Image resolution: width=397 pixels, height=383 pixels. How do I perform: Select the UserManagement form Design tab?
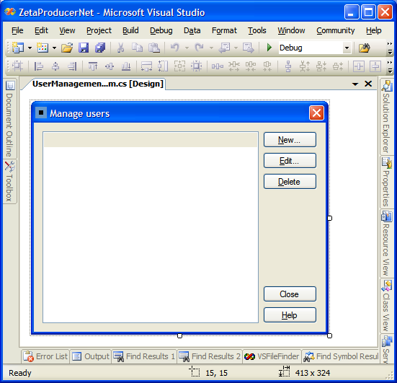pyautogui.click(x=98, y=84)
